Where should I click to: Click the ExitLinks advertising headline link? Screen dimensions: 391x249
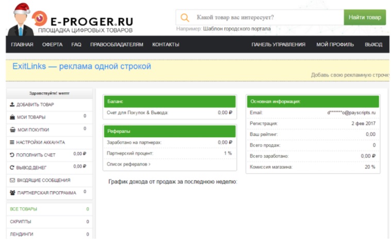click(x=82, y=67)
